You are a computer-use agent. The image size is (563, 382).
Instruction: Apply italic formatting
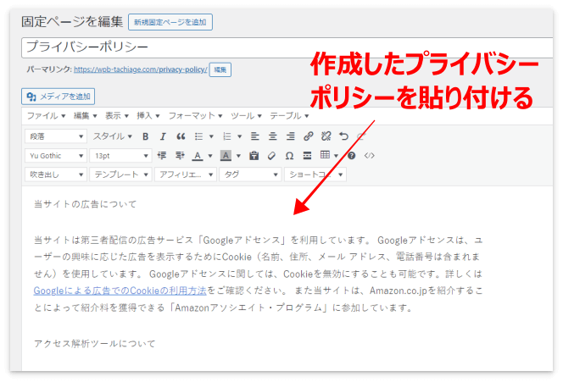[x=163, y=136]
